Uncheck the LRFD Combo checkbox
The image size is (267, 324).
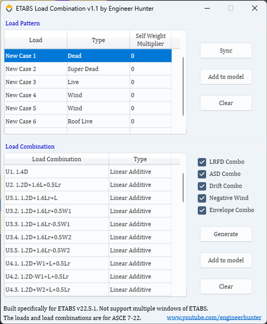click(202, 162)
